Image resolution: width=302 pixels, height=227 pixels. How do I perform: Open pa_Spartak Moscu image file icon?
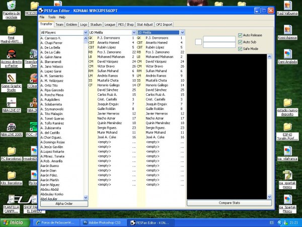point(287,204)
